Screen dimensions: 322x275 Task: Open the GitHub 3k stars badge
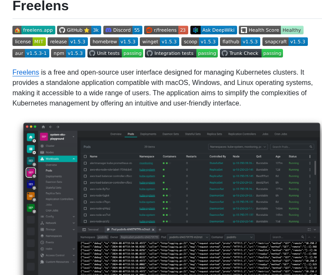(79, 30)
